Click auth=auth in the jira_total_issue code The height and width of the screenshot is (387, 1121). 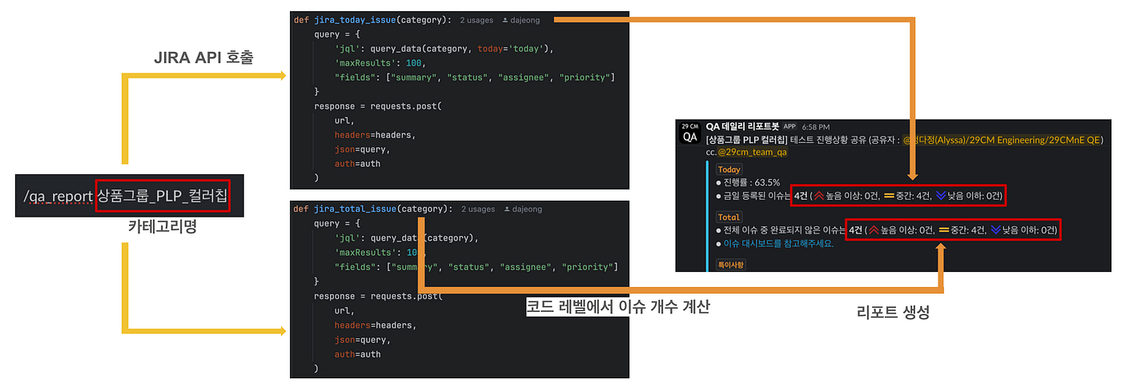pyautogui.click(x=358, y=354)
